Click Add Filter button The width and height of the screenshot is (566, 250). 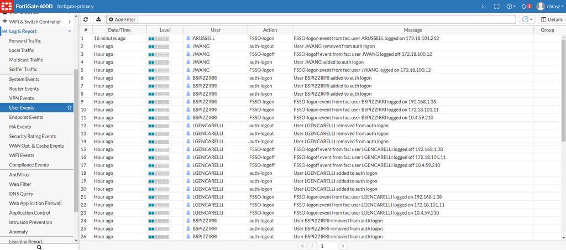pyautogui.click(x=122, y=19)
